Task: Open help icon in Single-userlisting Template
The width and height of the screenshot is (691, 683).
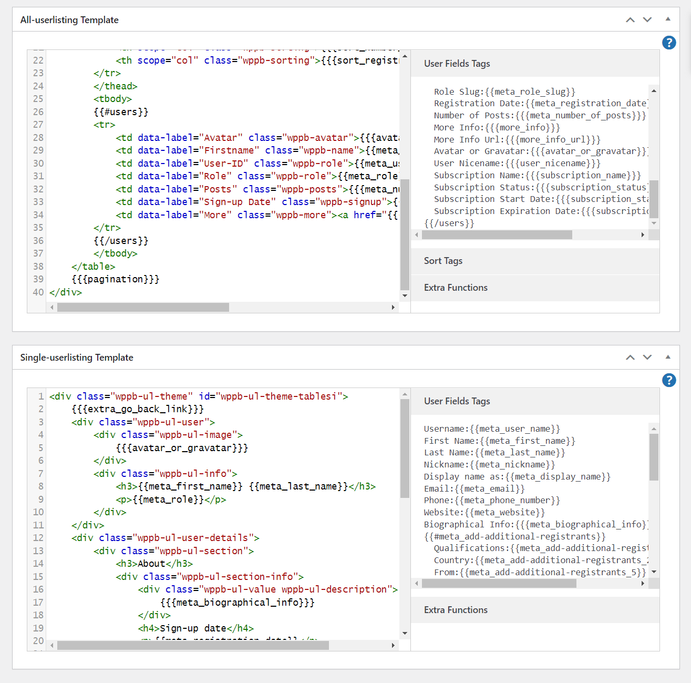Action: (x=669, y=380)
